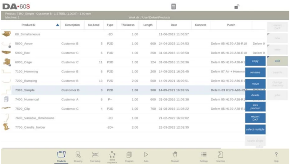Click the unlock padlock icon at top

click(x=237, y=6)
